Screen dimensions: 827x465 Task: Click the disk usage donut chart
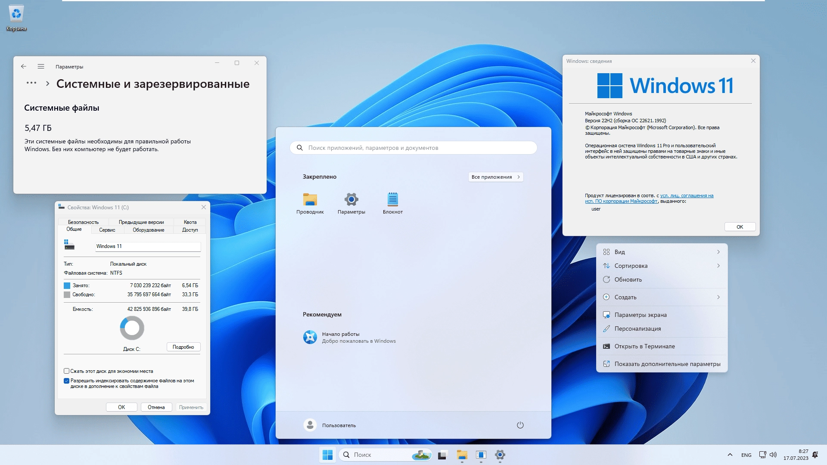(132, 328)
